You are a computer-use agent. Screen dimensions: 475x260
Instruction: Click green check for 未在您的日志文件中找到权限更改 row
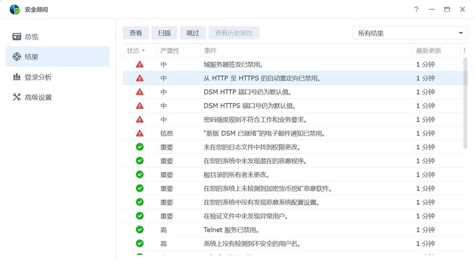140,147
